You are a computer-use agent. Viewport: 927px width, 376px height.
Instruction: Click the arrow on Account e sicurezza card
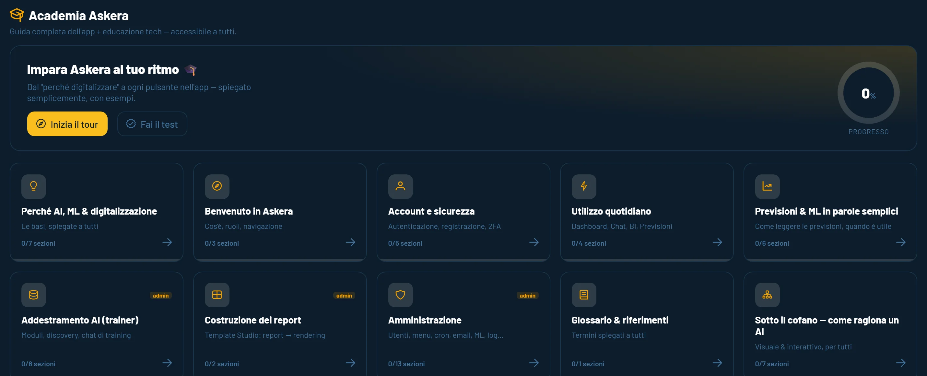[534, 242]
